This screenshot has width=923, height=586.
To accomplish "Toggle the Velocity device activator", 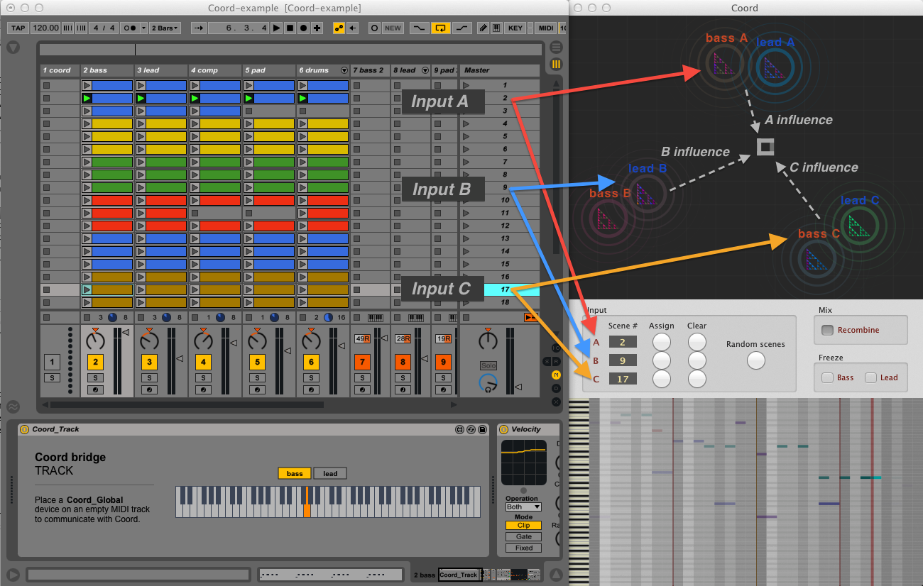I will click(x=503, y=429).
